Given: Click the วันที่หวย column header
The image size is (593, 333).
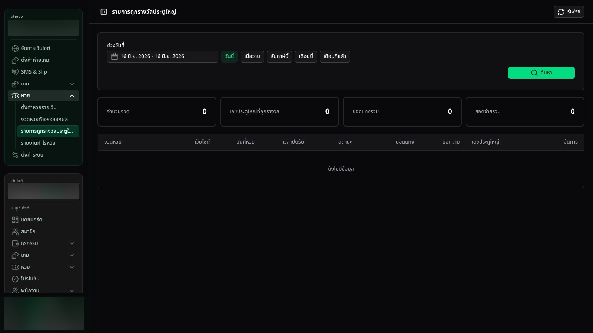Looking at the screenshot, I should tap(246, 142).
